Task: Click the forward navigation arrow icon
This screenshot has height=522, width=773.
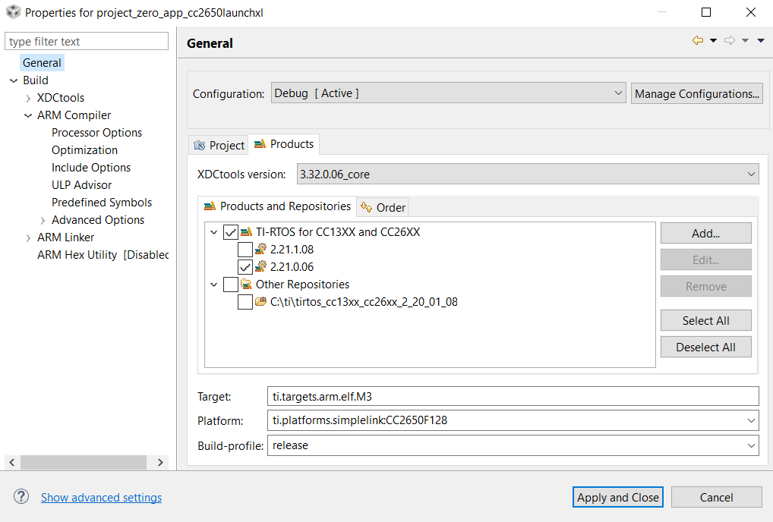Action: pos(730,40)
